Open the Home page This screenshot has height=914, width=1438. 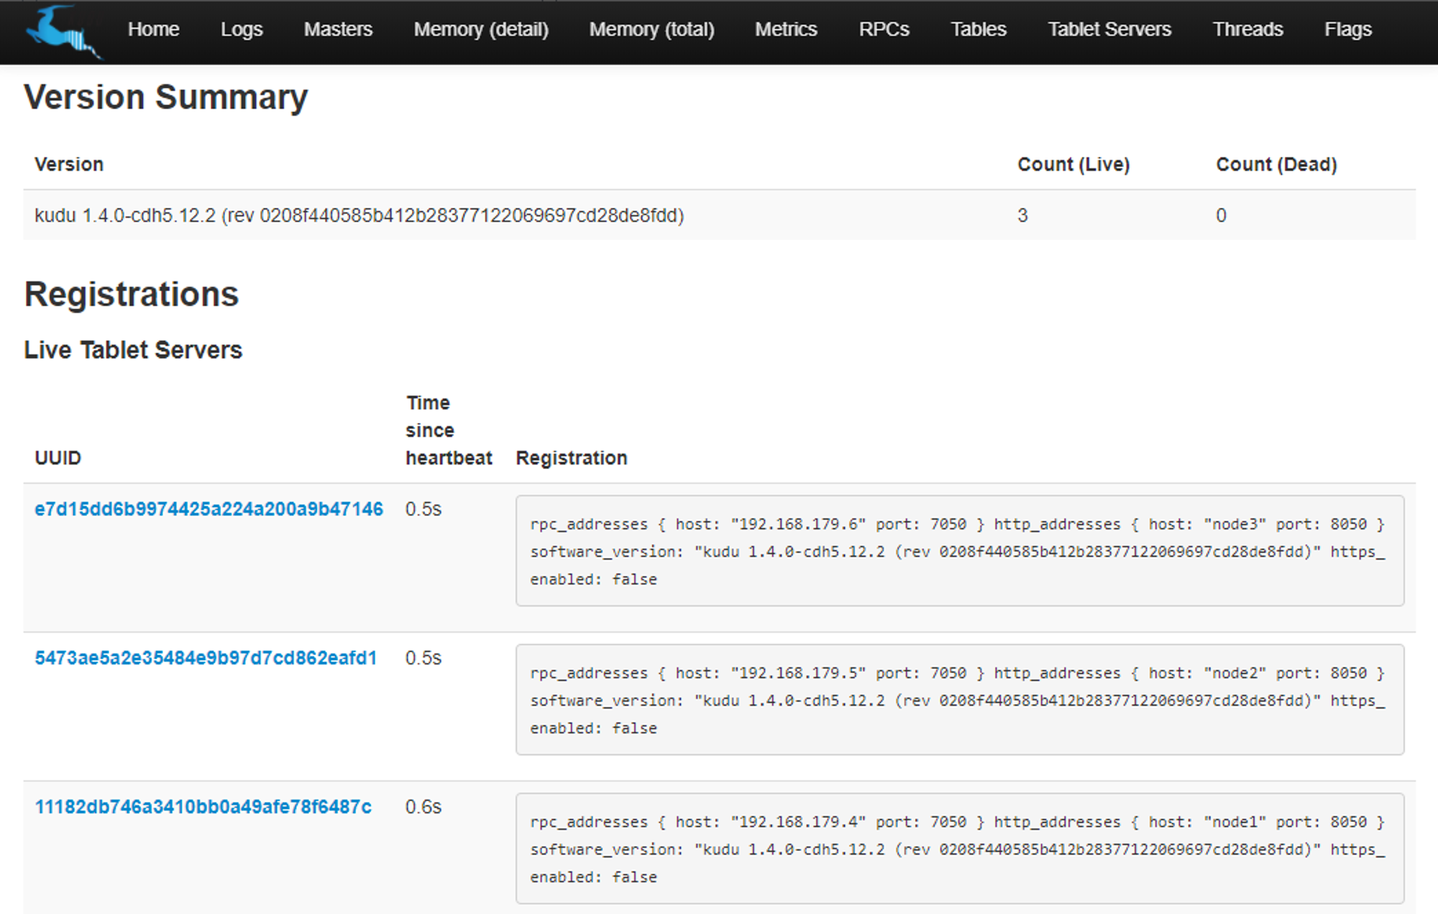[x=153, y=29]
